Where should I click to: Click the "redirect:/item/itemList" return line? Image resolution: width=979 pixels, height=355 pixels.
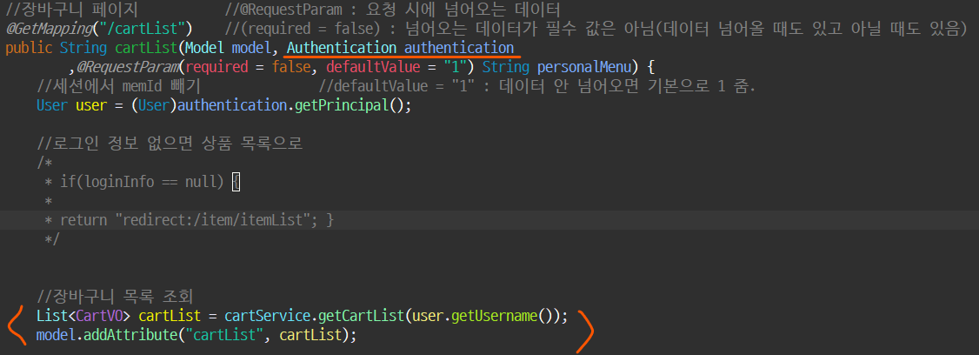click(x=190, y=220)
